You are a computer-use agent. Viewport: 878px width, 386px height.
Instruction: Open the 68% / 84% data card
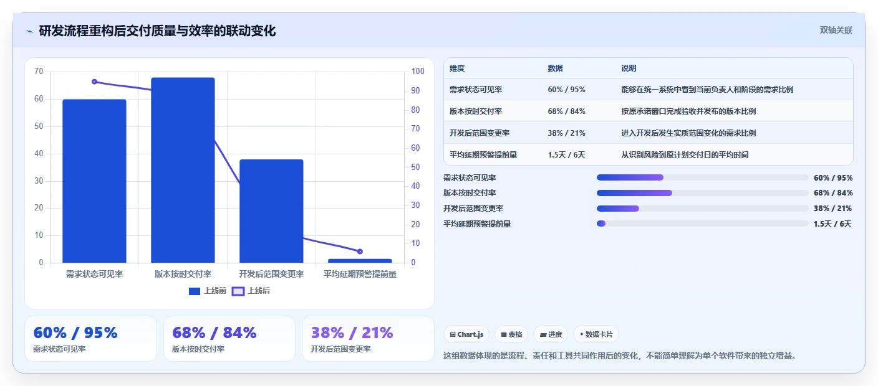(x=229, y=339)
